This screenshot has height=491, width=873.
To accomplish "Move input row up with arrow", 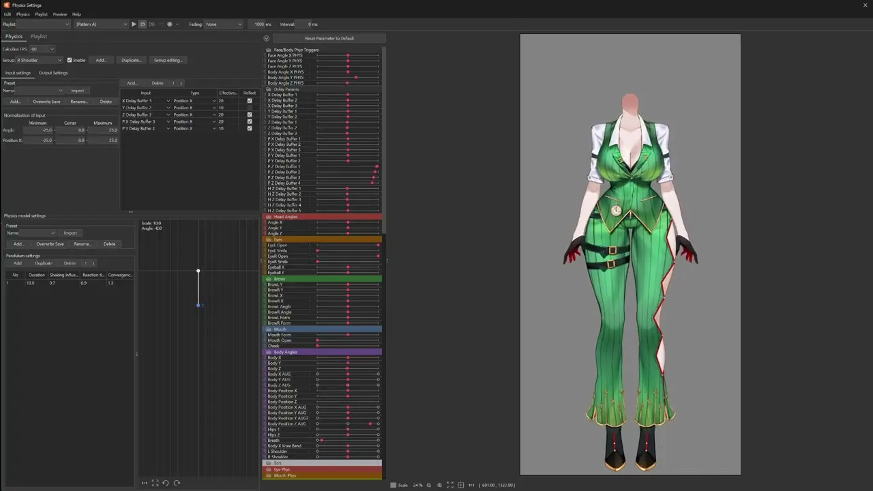I will coord(173,83).
